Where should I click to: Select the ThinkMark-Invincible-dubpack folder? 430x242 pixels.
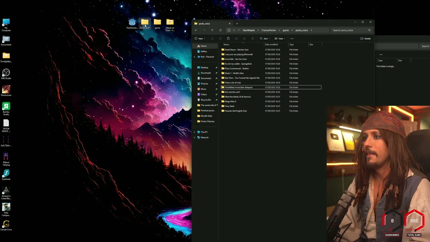[271, 87]
